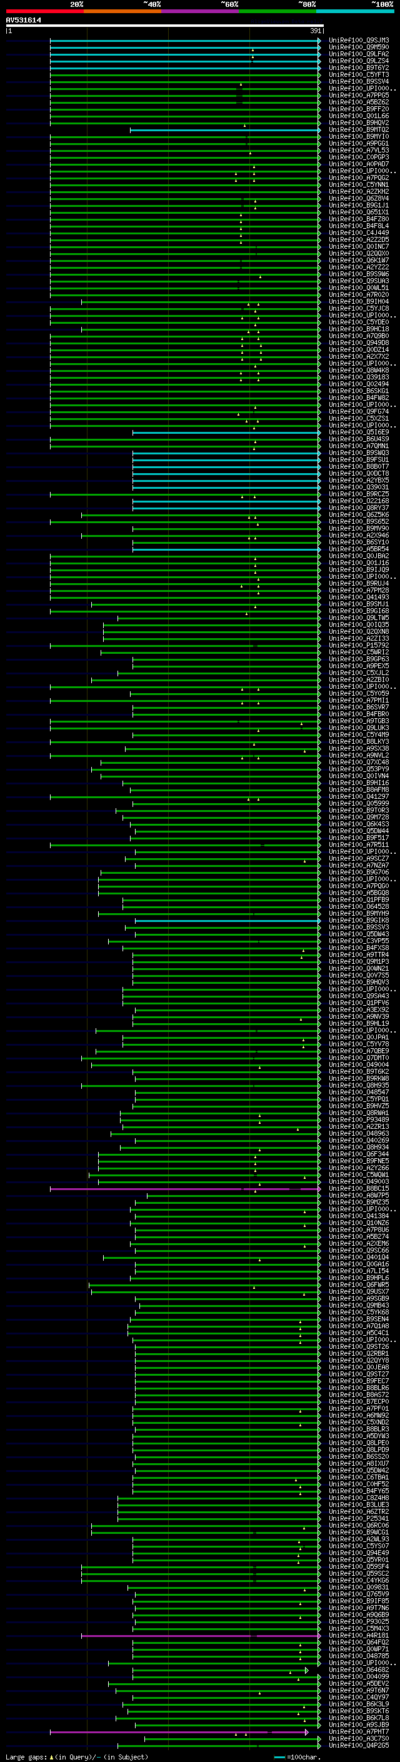Select the UniRef100_Q41297 label
The image size is (400, 1762).
click(x=359, y=796)
